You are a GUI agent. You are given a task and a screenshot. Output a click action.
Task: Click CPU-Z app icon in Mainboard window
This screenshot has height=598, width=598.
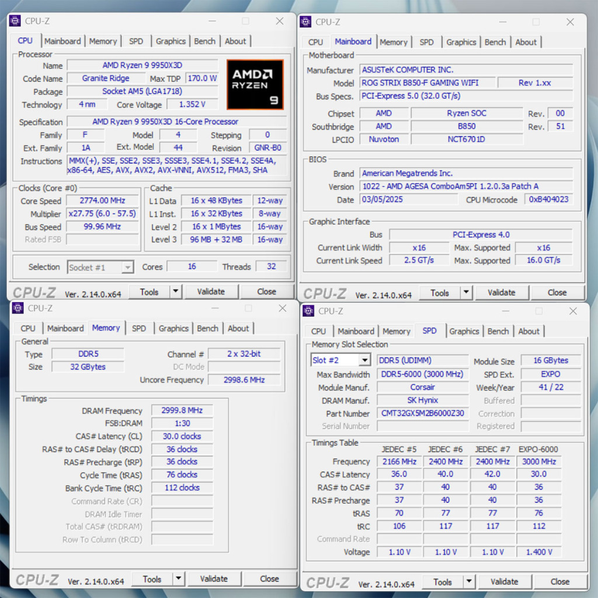[305, 22]
